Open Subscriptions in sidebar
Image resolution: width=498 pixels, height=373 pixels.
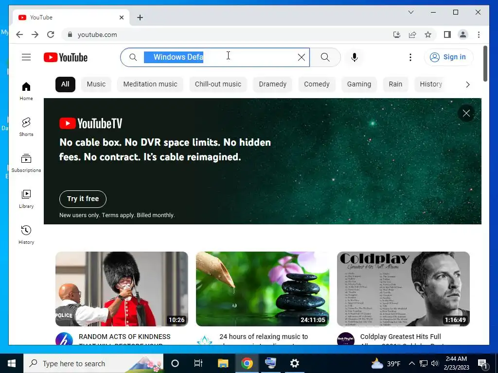tap(26, 163)
